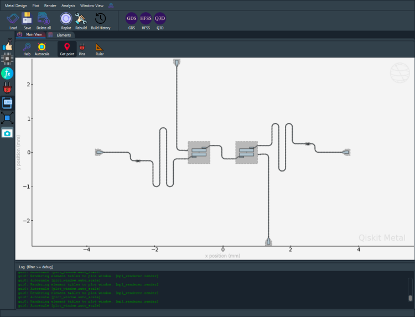This screenshot has height=317, width=415.
Task: Click the 'Log (filter >= debug)' header
Action: [36, 267]
